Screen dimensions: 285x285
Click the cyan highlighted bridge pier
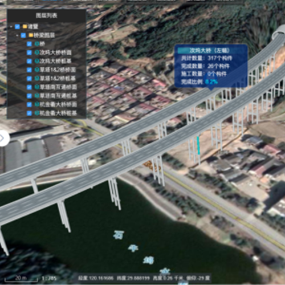click(198, 145)
